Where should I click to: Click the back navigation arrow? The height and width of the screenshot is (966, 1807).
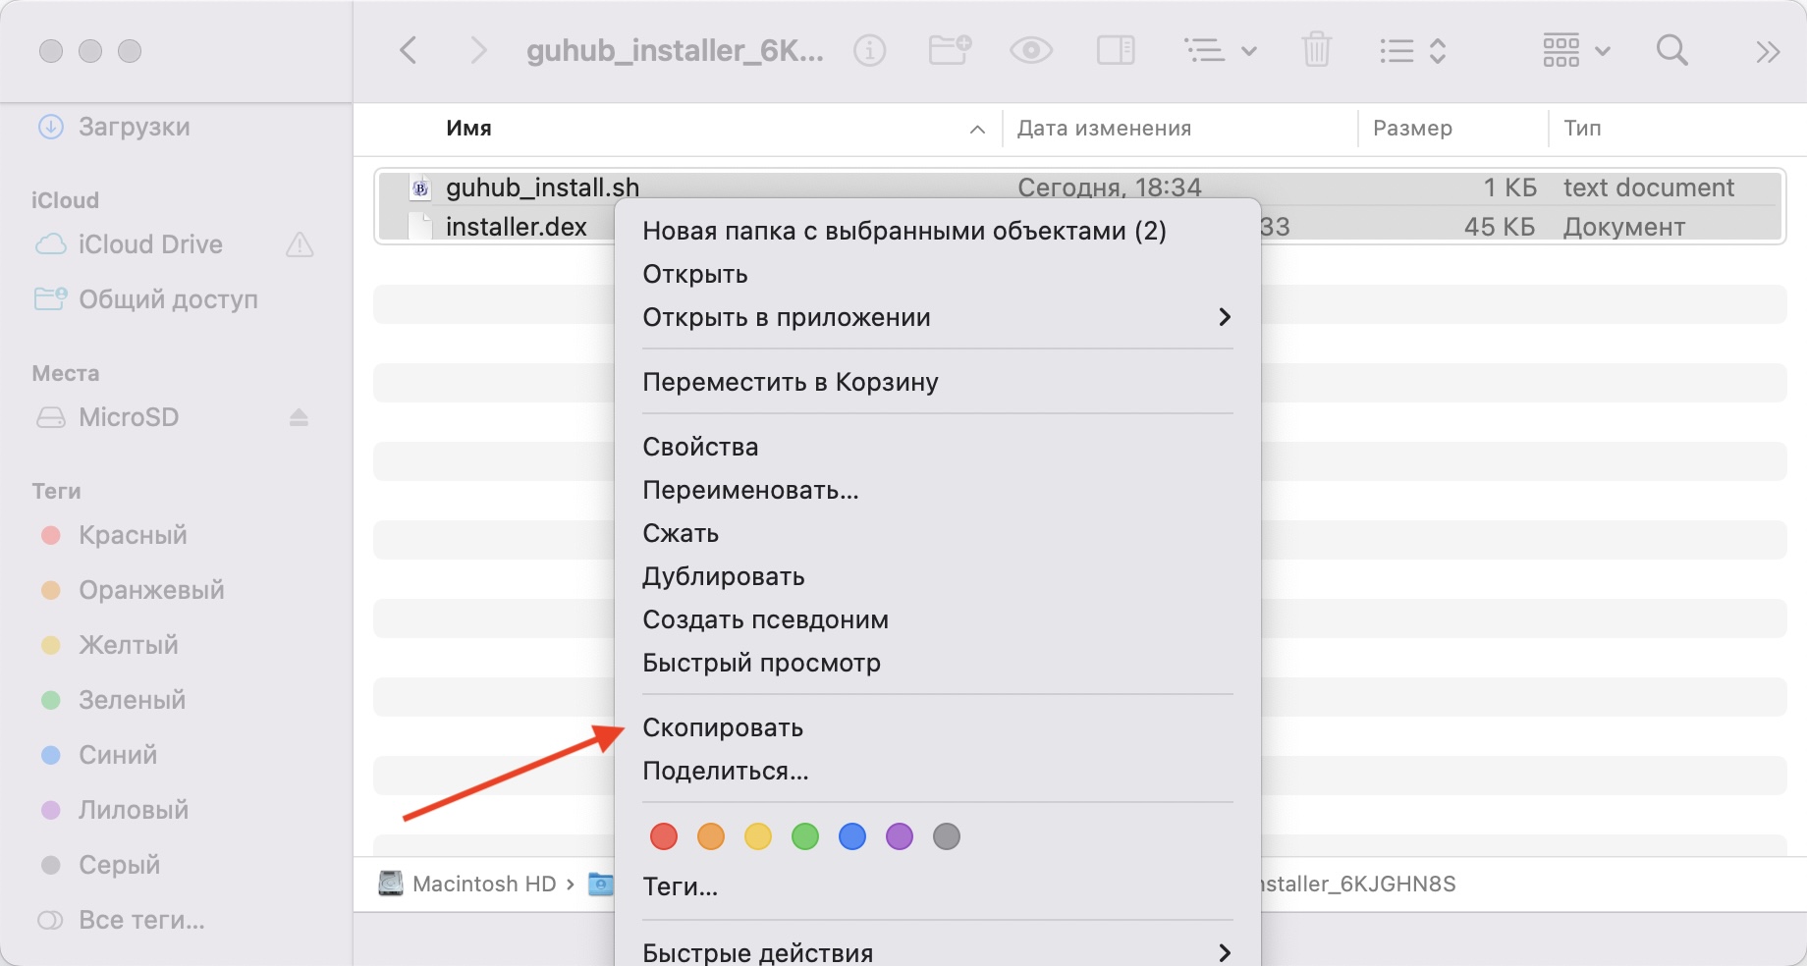coord(409,50)
